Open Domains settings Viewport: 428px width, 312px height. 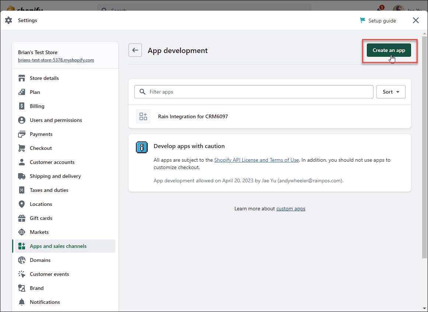coord(65,260)
